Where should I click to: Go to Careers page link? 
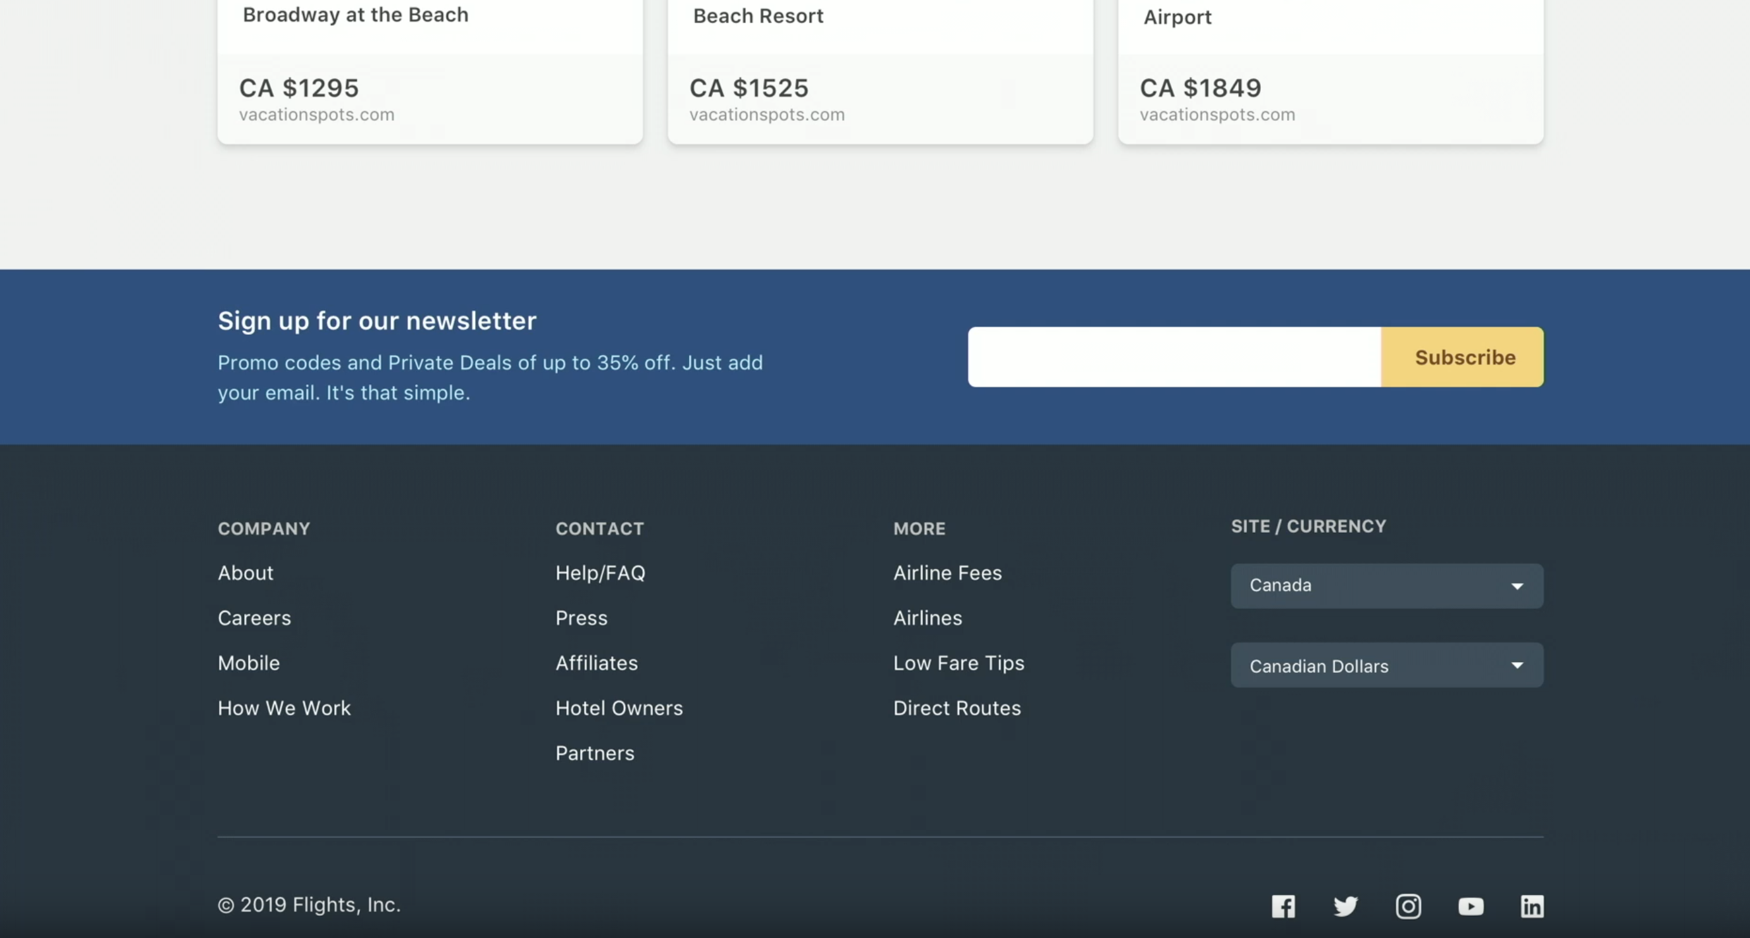coord(254,618)
